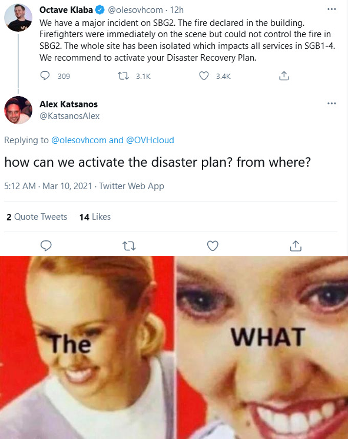The height and width of the screenshot is (439, 348).
Task: Open Octave Klaba's profile picture
Action: (x=18, y=17)
